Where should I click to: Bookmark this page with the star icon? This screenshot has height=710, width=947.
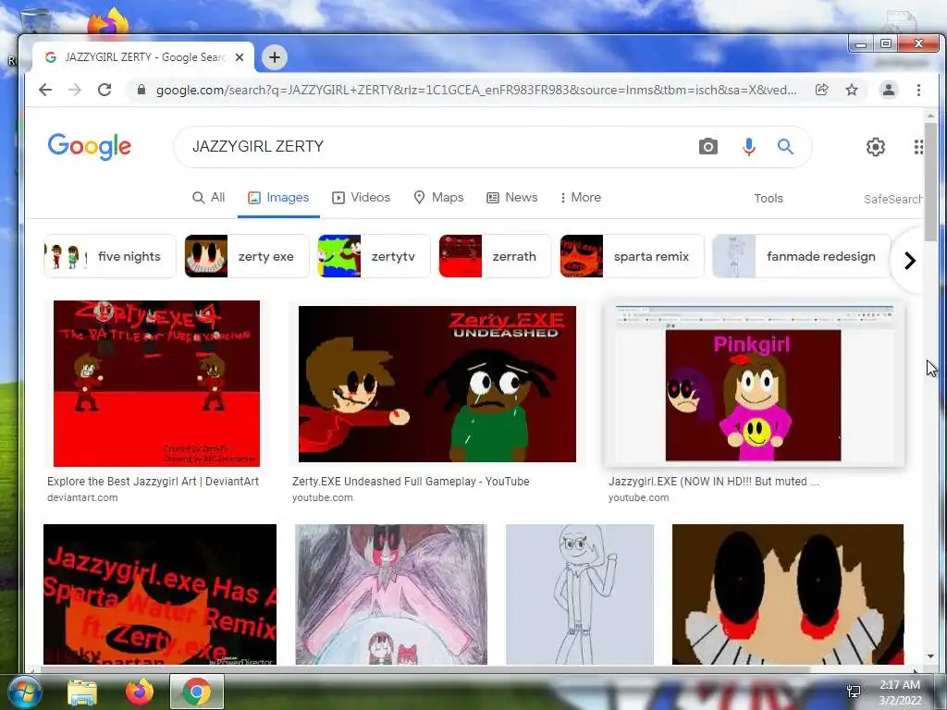pyautogui.click(x=852, y=90)
